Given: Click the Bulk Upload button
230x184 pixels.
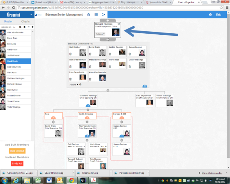Looking at the screenshot, I should click(17, 151).
